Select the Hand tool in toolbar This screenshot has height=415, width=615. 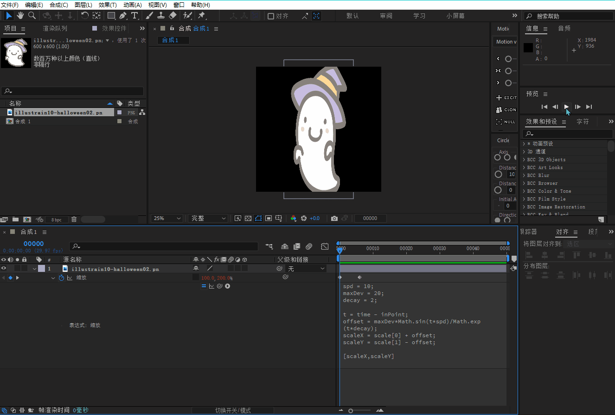(20, 16)
